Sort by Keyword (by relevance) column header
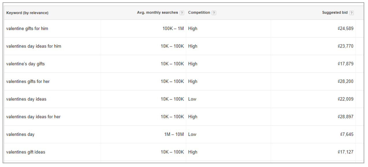 [x=27, y=13]
